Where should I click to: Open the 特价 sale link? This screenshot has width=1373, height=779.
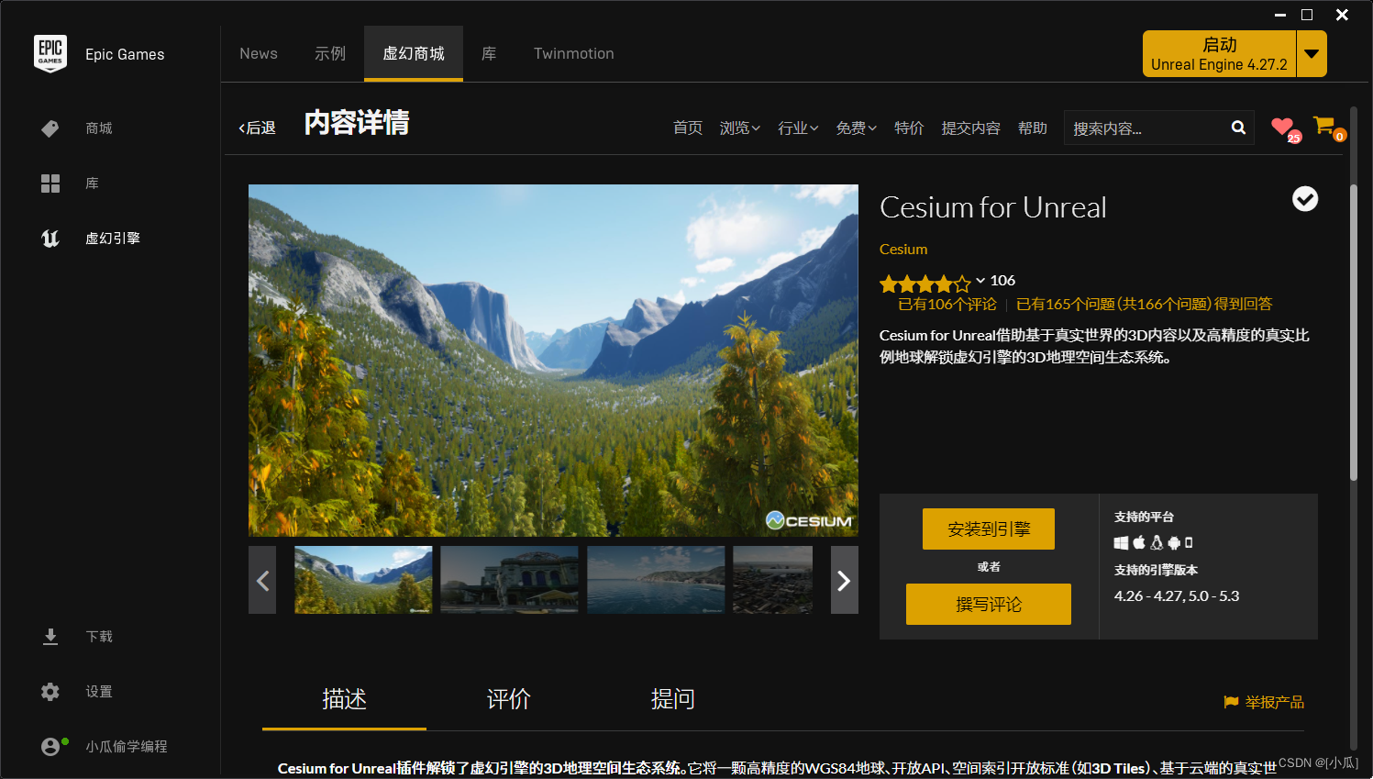click(909, 128)
